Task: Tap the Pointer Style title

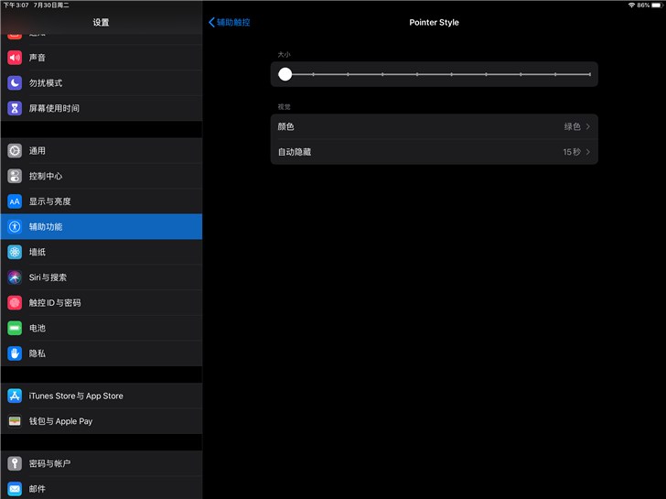Action: click(x=434, y=23)
